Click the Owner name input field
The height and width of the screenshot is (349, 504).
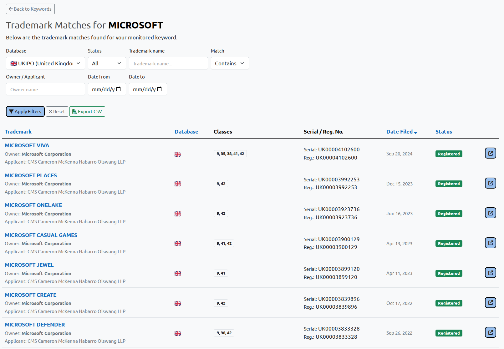[45, 89]
